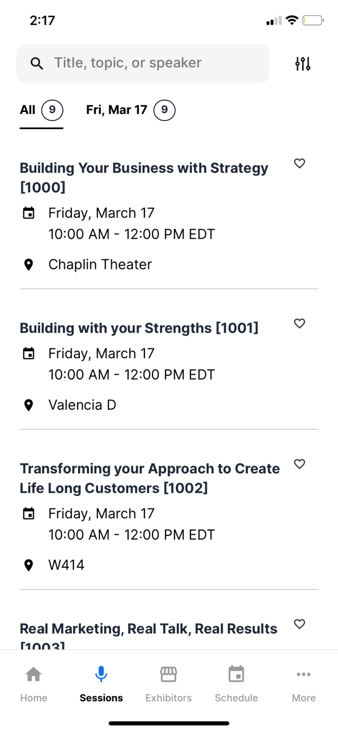Switch to the All sessions tab

tap(41, 110)
